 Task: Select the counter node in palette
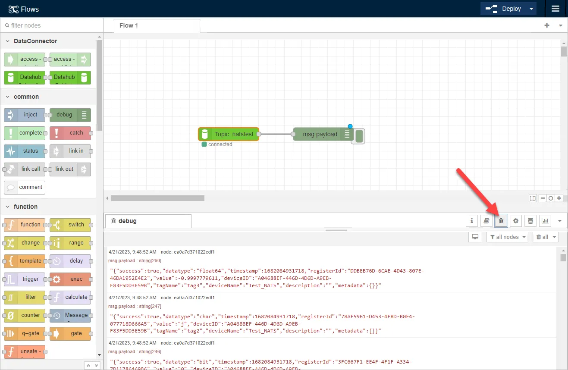25,315
